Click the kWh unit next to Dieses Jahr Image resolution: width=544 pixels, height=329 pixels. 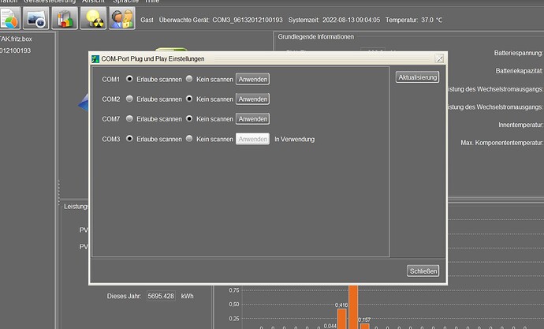(x=188, y=296)
